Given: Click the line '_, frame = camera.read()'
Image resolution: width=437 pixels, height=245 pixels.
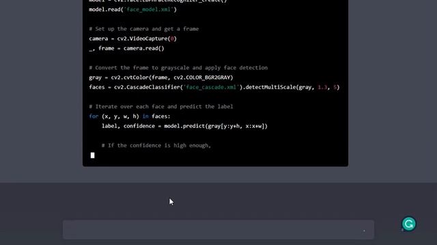Looking at the screenshot, I should pos(126,48).
